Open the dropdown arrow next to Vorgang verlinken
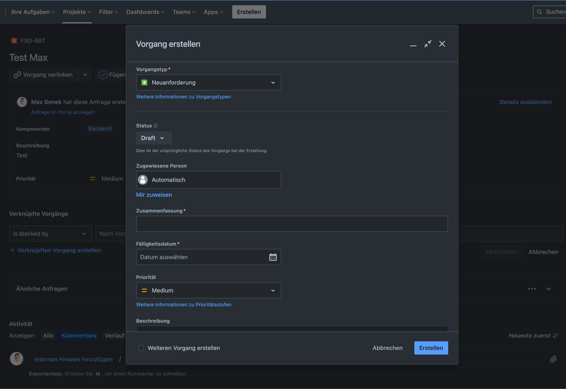566x389 pixels. [85, 75]
